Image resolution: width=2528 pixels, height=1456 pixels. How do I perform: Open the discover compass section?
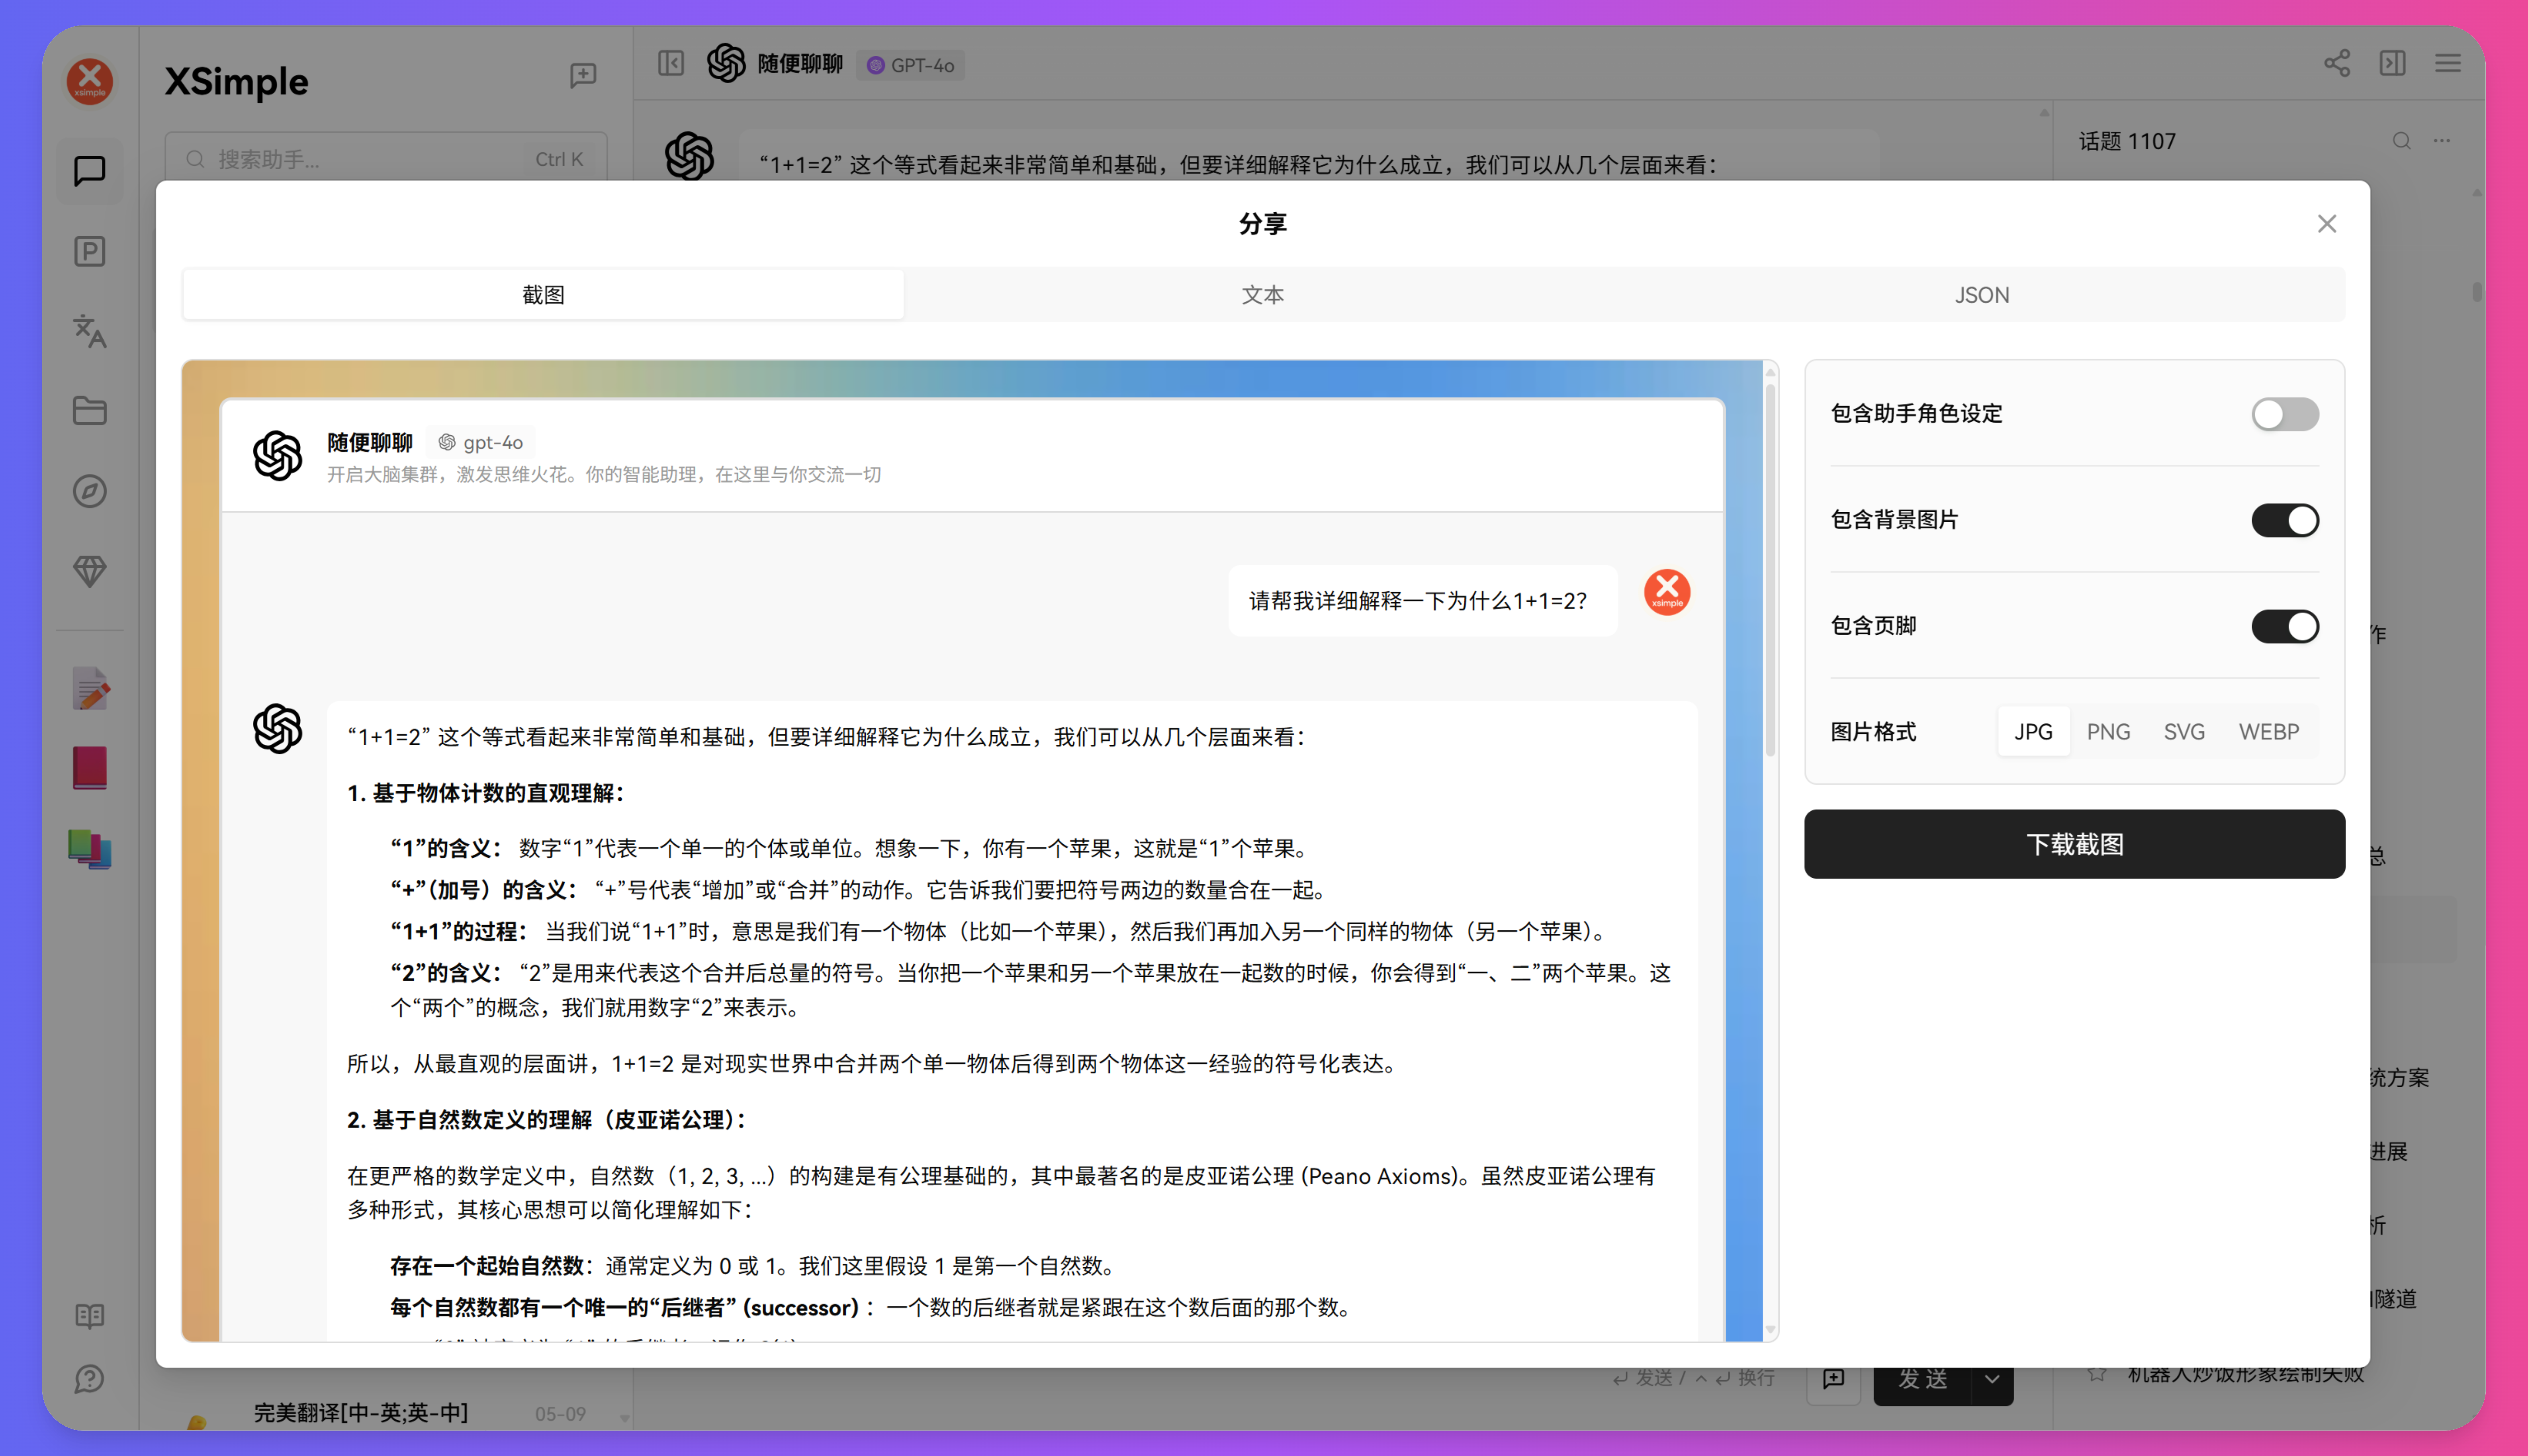[x=90, y=490]
